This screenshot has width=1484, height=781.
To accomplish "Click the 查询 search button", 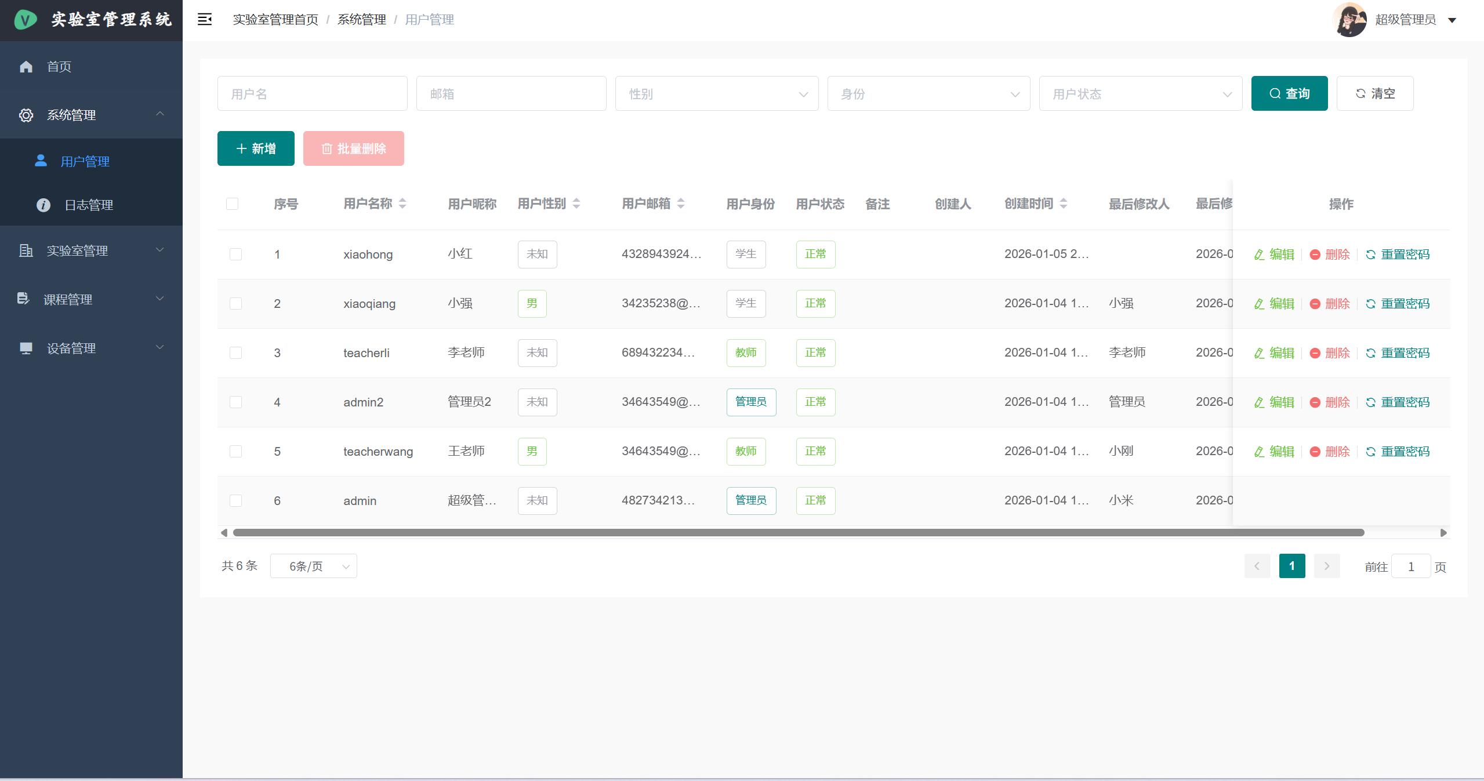I will (x=1289, y=93).
